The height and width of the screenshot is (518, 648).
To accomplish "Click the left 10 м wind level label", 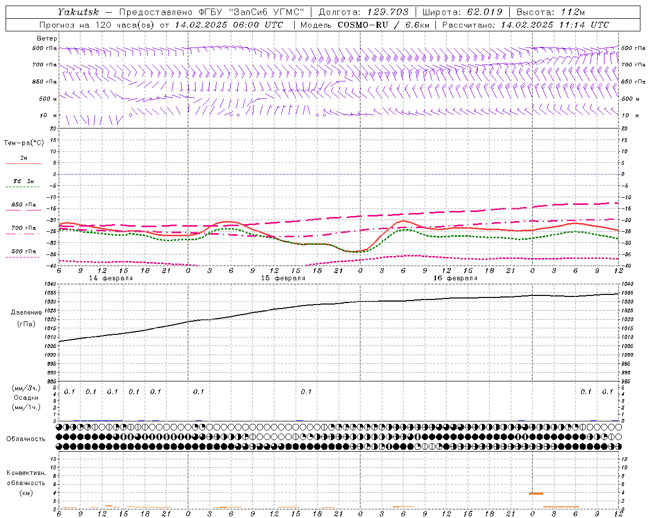I will click(48, 115).
